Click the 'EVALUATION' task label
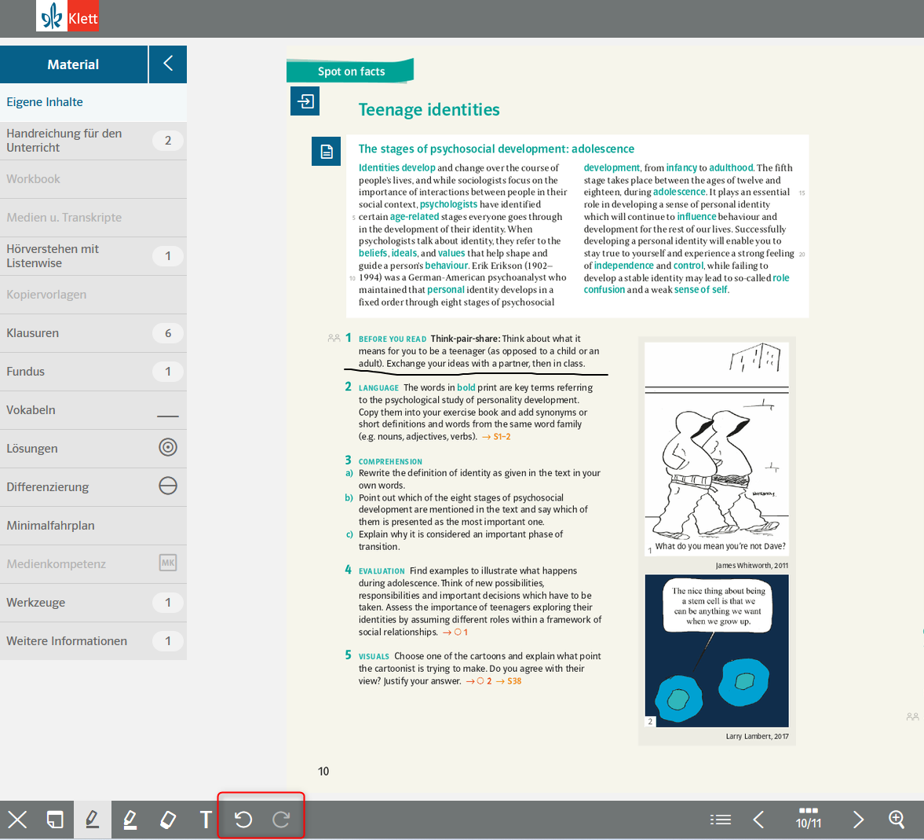This screenshot has width=924, height=840. tap(382, 571)
